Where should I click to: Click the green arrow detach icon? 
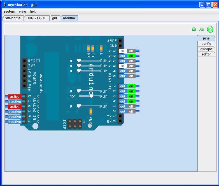pyautogui.click(x=201, y=29)
